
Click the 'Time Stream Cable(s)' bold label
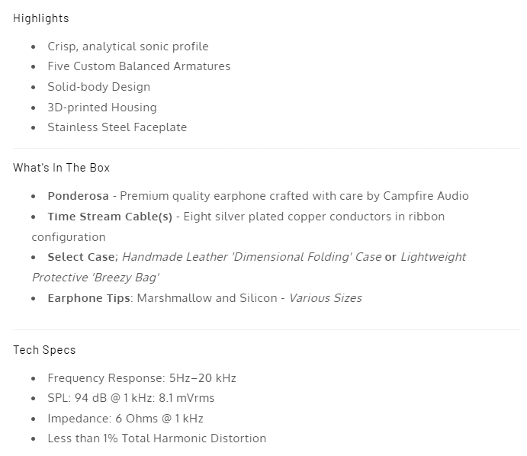click(x=110, y=217)
